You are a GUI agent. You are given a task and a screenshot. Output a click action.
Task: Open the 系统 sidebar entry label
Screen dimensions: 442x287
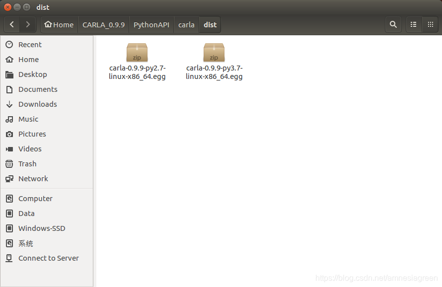click(26, 243)
